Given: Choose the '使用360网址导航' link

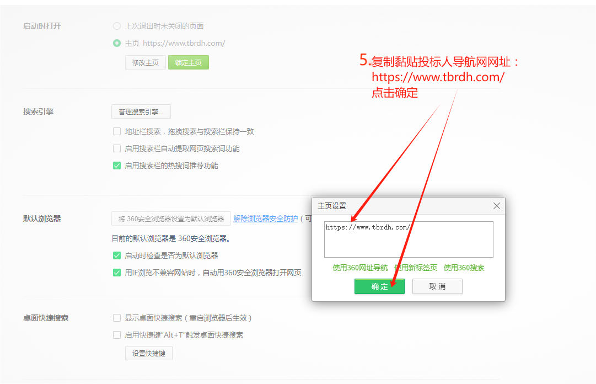Looking at the screenshot, I should 360,268.
